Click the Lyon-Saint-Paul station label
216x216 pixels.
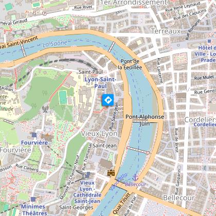(x=101, y=83)
